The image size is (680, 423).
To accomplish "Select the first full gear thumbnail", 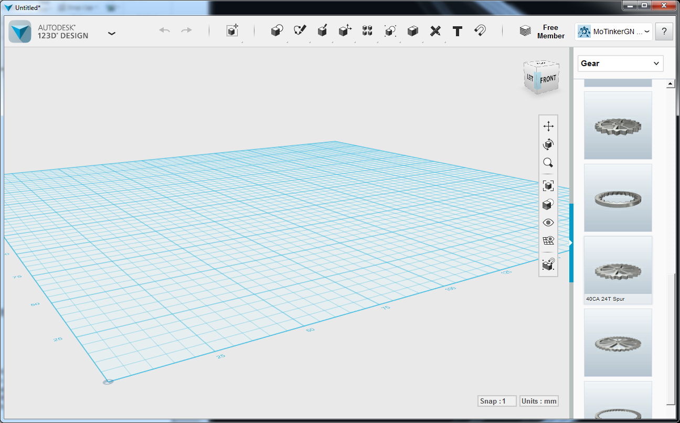I will click(618, 125).
